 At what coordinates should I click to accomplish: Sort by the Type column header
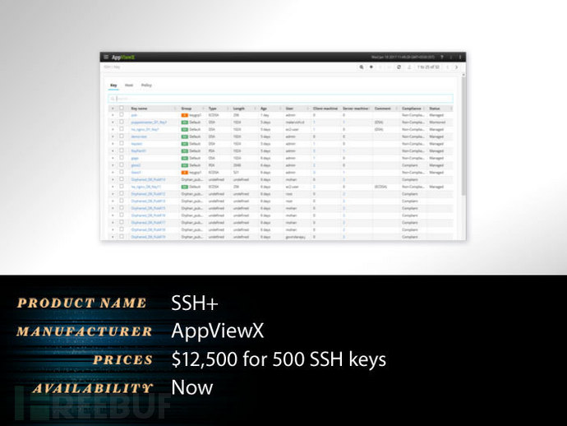pos(213,109)
